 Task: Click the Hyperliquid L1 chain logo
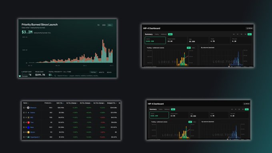tap(28, 137)
